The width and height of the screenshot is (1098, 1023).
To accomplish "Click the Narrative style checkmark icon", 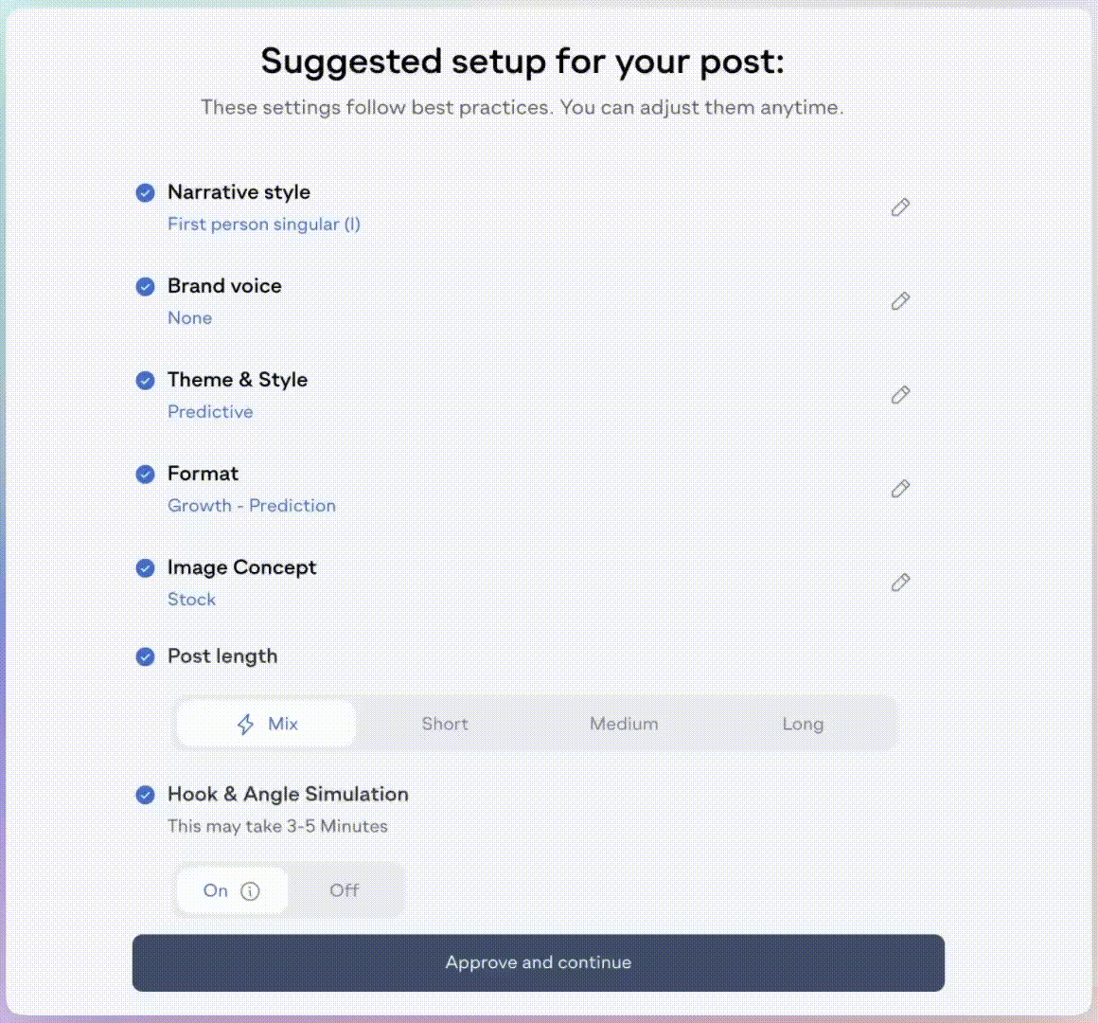I will [x=145, y=192].
